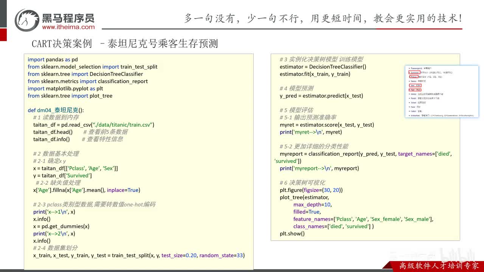Select import matplotlib.pyplot as plt
Viewport: 484px width, 272px height.
tap(65, 88)
